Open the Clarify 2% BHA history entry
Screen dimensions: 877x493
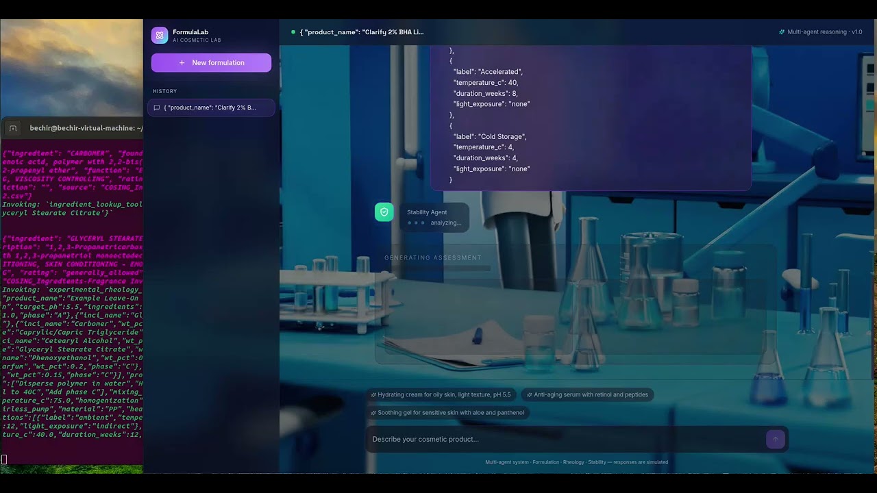point(211,108)
